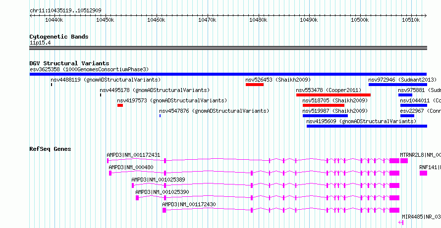Open nsv4495178 gnomAD variant label
Viewport: 441px width, 228px height.
point(155,90)
